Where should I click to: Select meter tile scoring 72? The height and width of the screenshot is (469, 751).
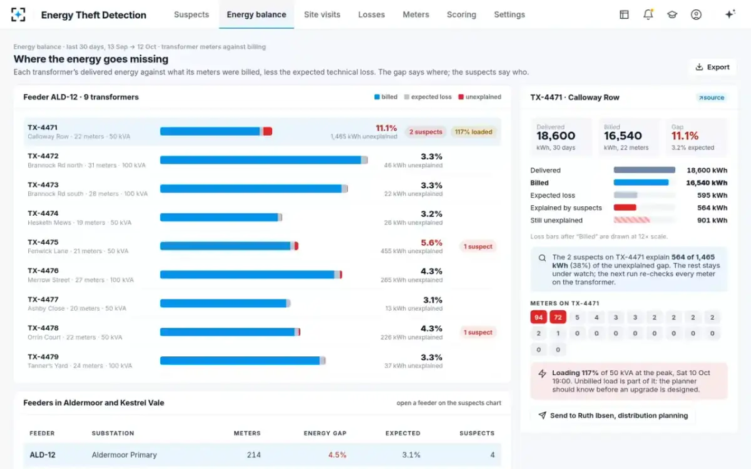(558, 317)
